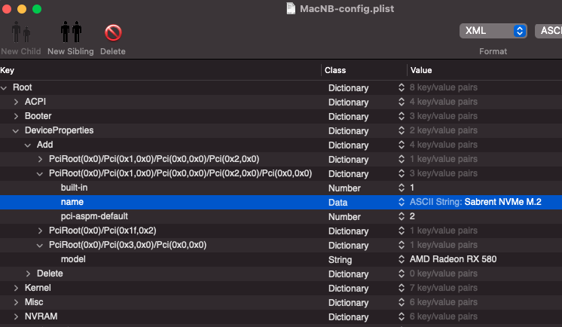Click the New Sibling toolbar icon
Screen dimensions: 562x327
click(x=71, y=34)
